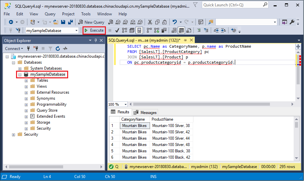304x181 pixels.
Task: Click the Uncomment Selected Lines icon
Action: tap(206, 30)
